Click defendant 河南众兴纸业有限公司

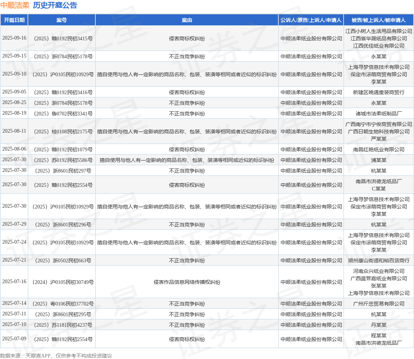click(x=379, y=271)
